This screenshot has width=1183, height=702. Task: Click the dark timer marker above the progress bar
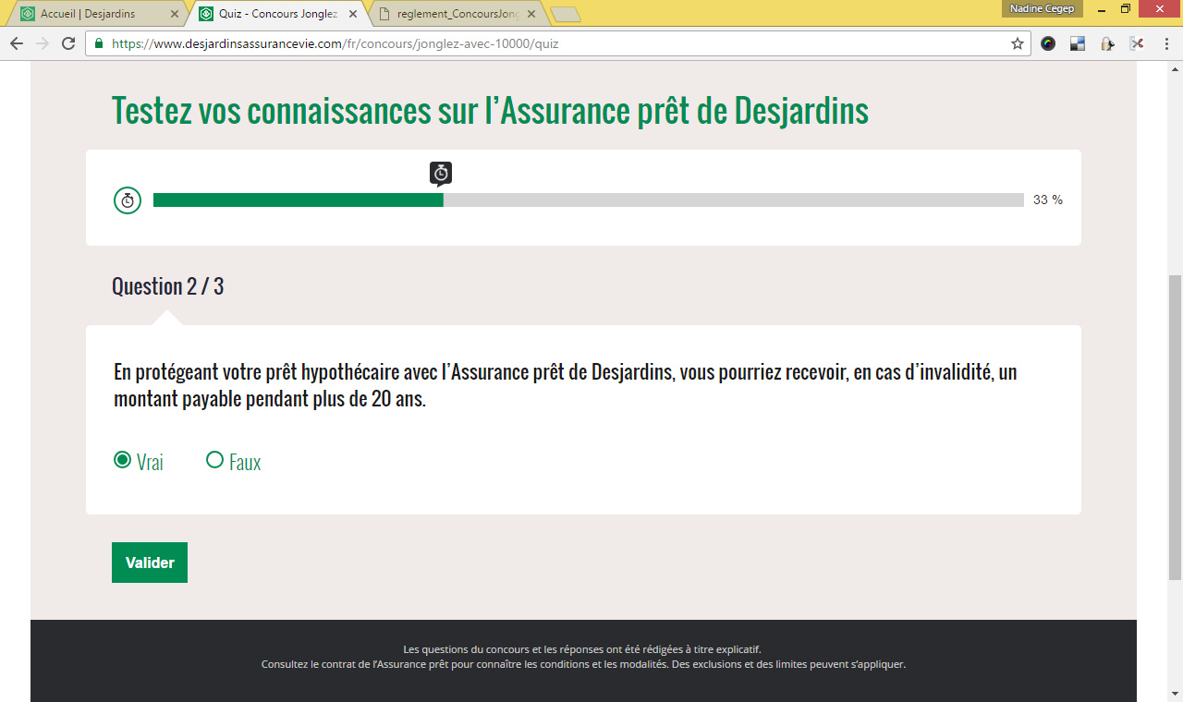click(x=441, y=174)
